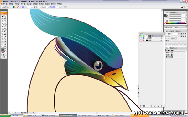
Task: Open the fill color dropdown in control bar
Action: (x=15, y=7)
